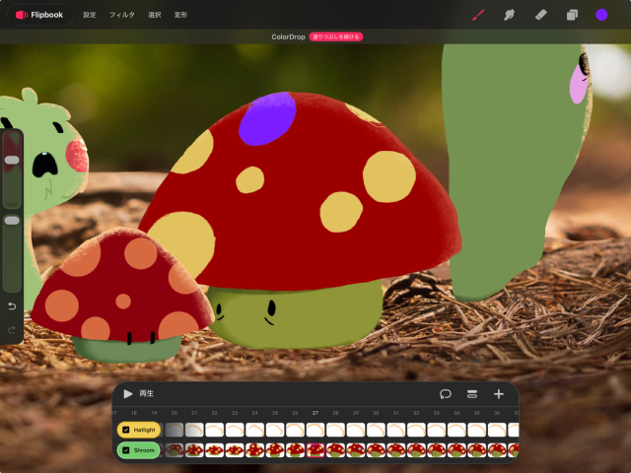Screen dimensions: 631x473
Task: Click the brush size slider handle
Action: coord(12,160)
